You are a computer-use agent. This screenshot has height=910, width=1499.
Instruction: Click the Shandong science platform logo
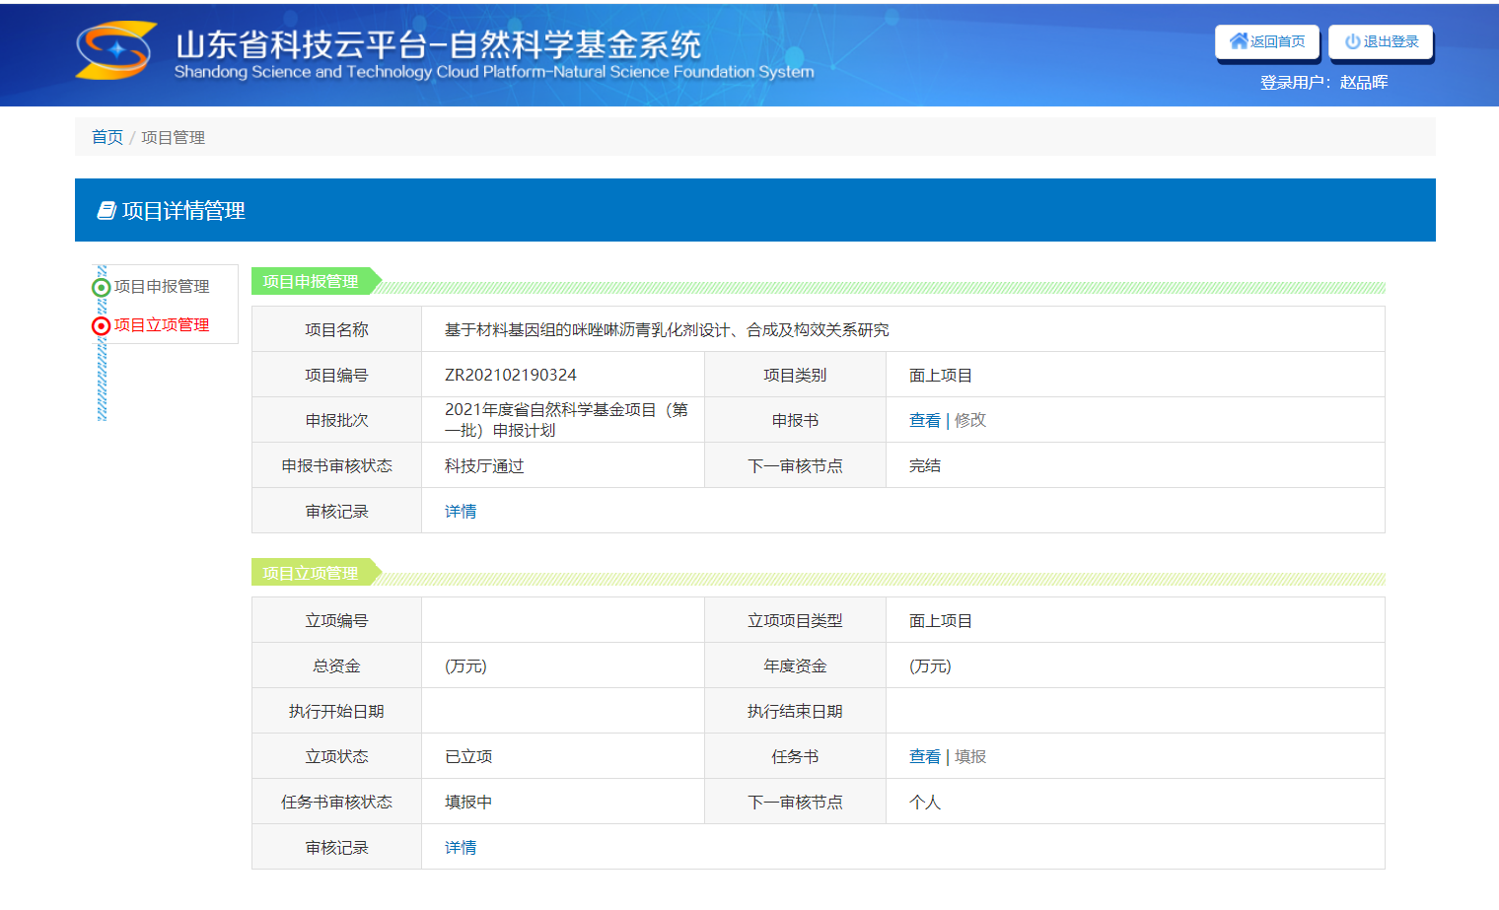(x=116, y=50)
